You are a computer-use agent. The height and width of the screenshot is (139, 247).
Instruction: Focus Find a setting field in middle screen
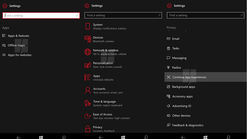pos(123,15)
